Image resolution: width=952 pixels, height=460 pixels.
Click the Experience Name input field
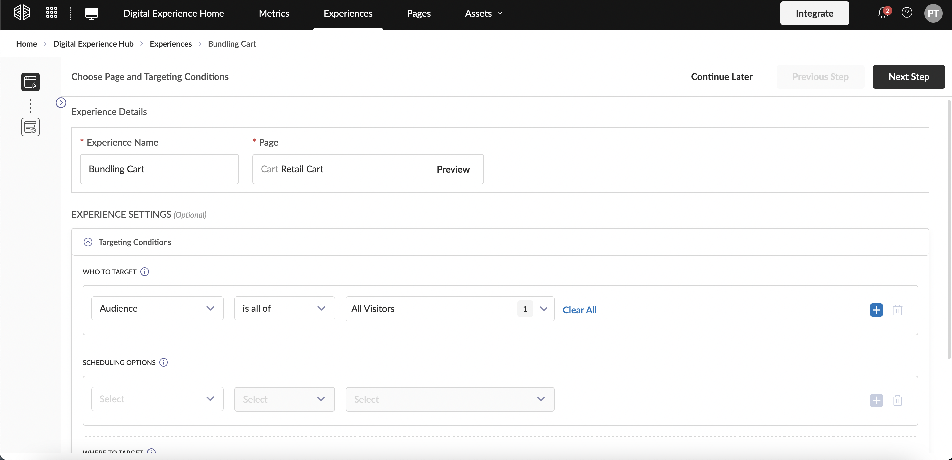point(159,169)
